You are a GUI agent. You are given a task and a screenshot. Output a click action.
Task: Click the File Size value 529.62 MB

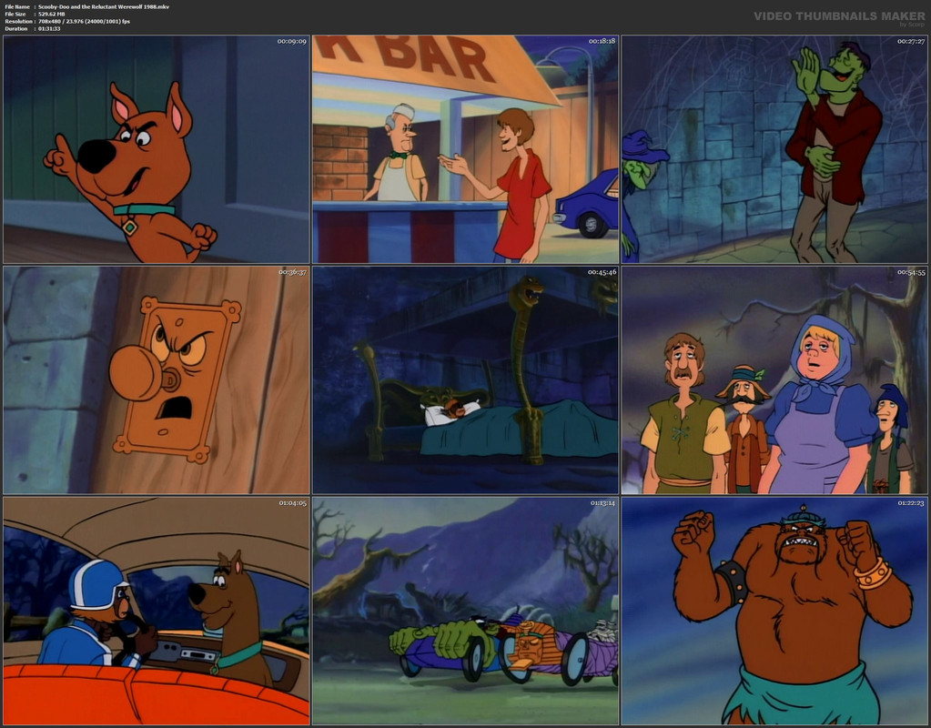(52, 14)
